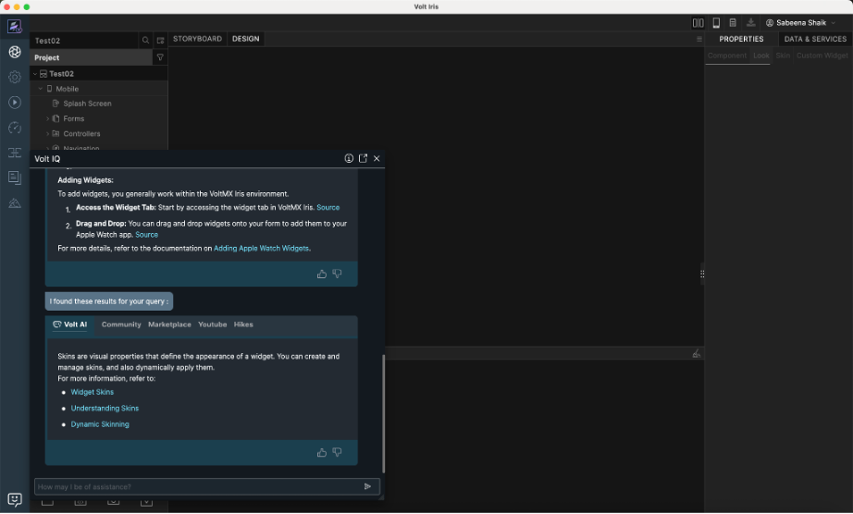Thumbs down the Skins answer

[x=338, y=453]
